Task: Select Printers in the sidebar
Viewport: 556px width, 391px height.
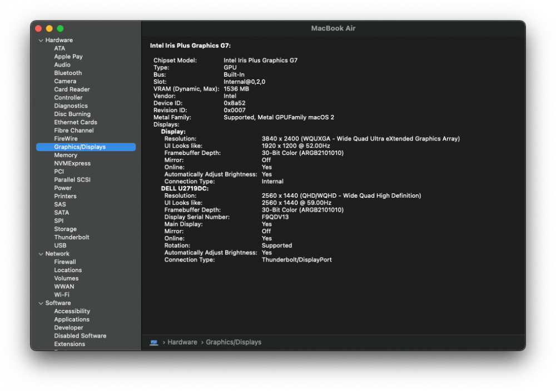Action: (x=65, y=196)
